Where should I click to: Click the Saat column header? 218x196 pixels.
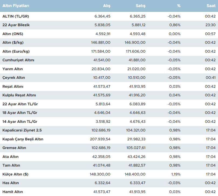tap(211, 6)
